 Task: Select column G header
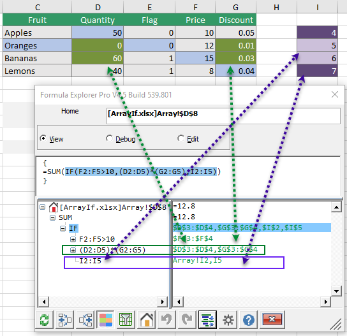[x=235, y=7]
